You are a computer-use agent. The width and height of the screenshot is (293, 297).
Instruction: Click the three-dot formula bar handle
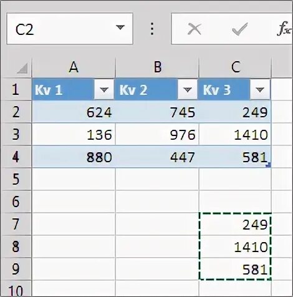tap(152, 29)
